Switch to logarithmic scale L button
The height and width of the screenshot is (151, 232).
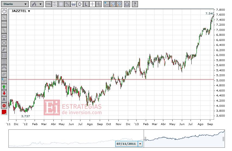[86, 4]
